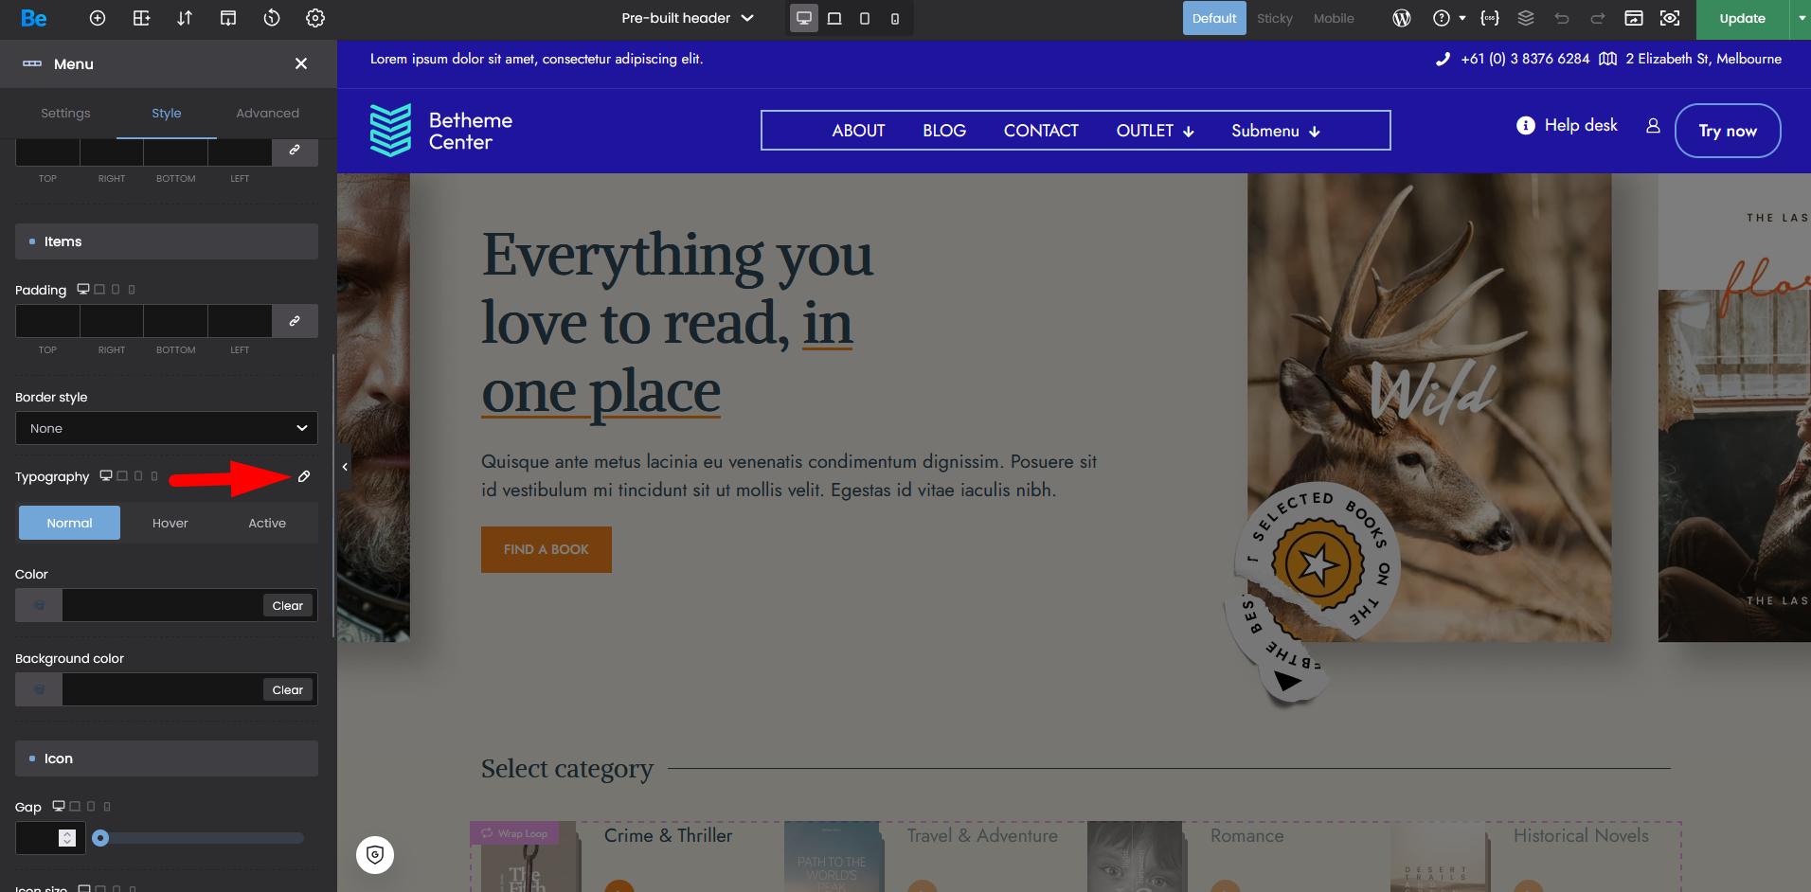Clear the Background color value
The width and height of the screenshot is (1811, 892).
[288, 689]
